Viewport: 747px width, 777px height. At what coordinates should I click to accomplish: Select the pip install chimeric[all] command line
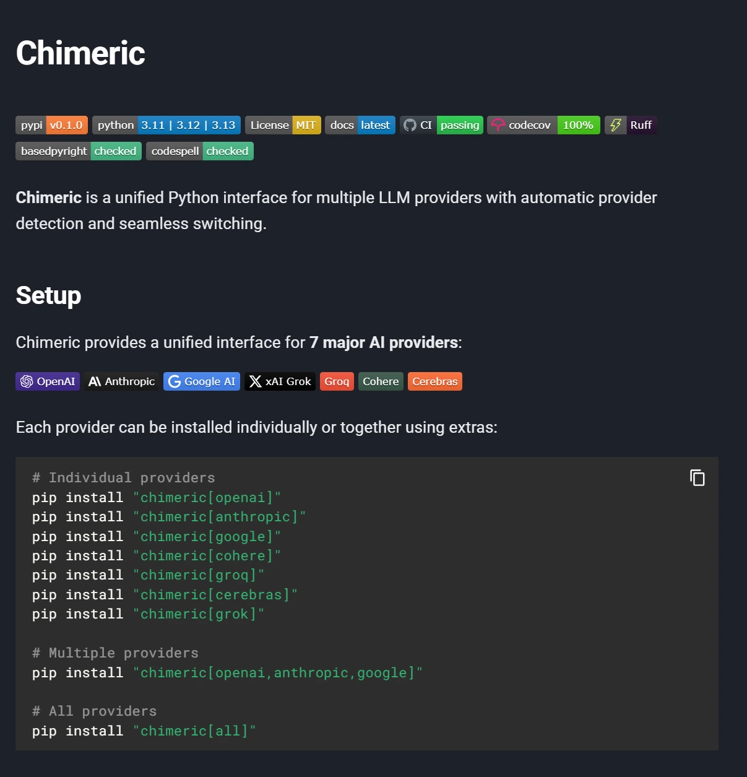click(144, 731)
